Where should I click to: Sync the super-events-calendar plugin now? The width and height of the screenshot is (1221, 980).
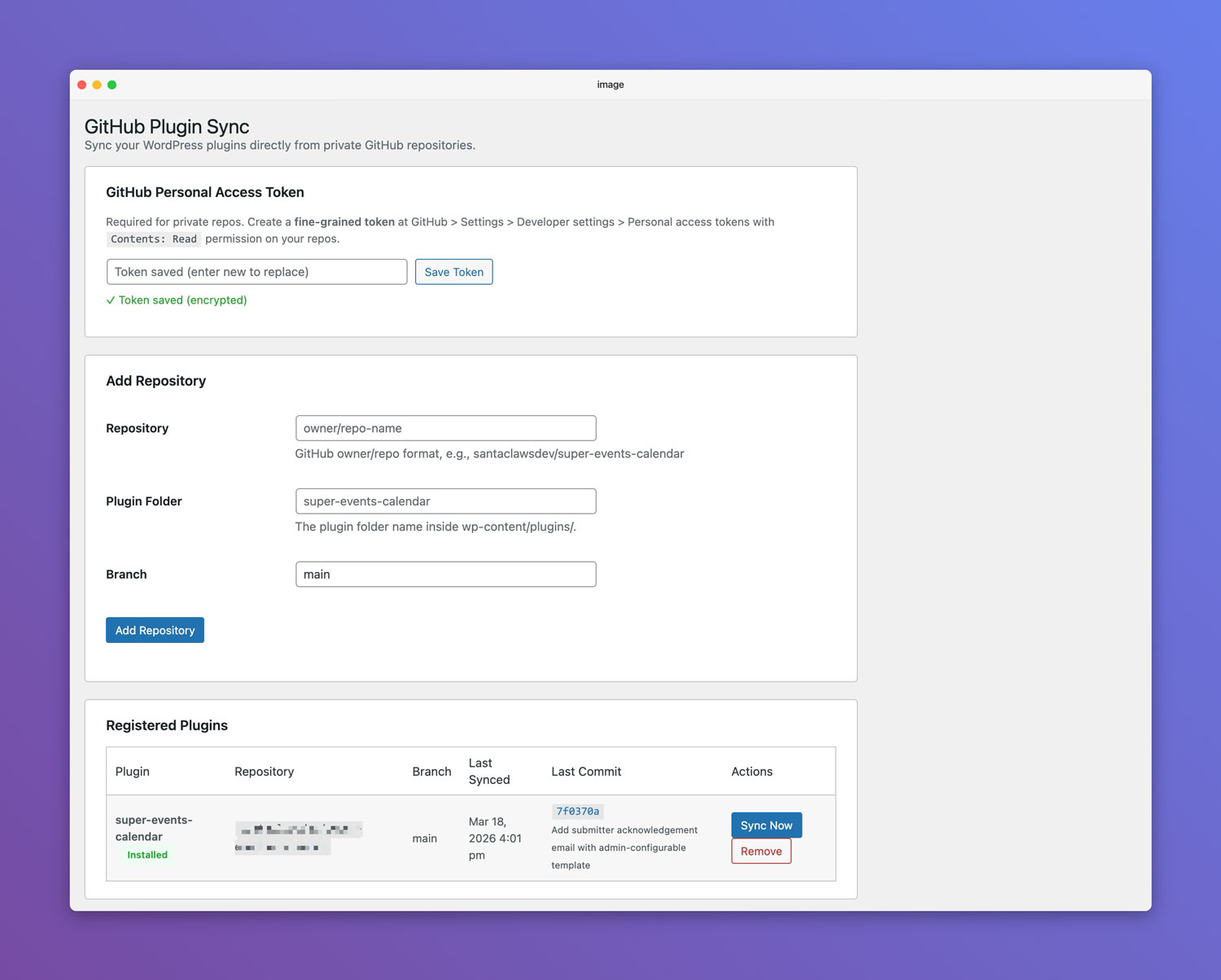point(766,825)
